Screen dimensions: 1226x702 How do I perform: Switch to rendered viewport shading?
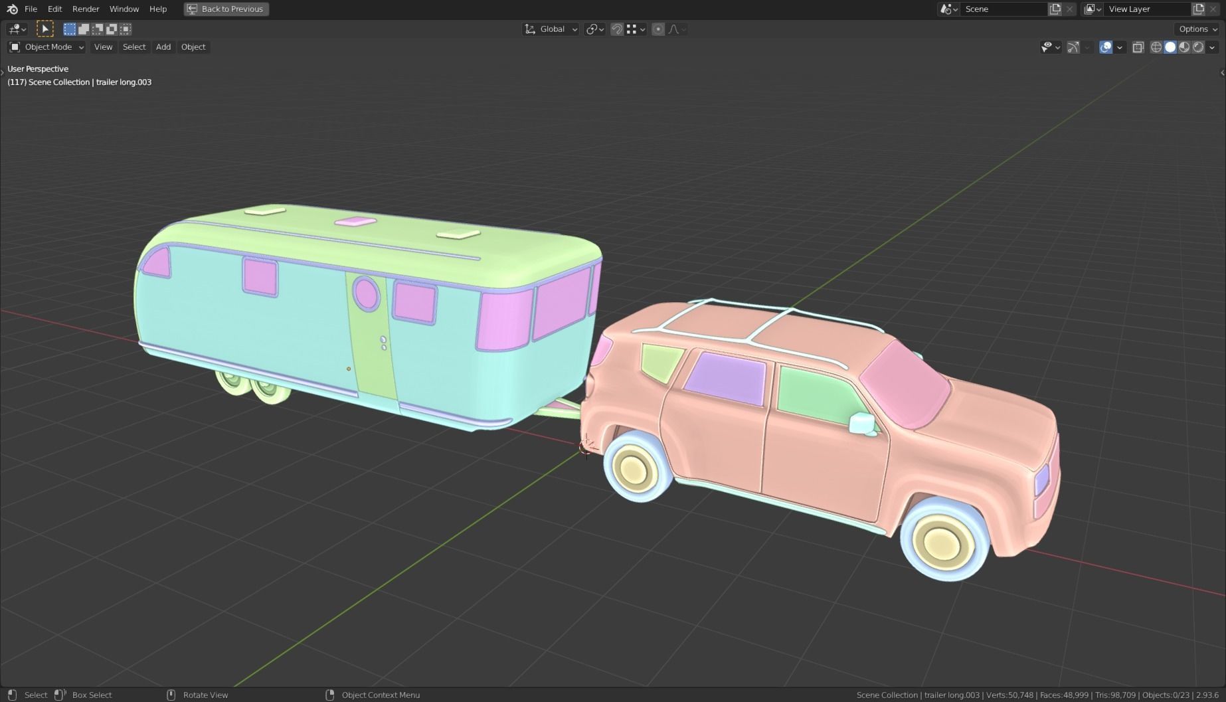[x=1198, y=46]
